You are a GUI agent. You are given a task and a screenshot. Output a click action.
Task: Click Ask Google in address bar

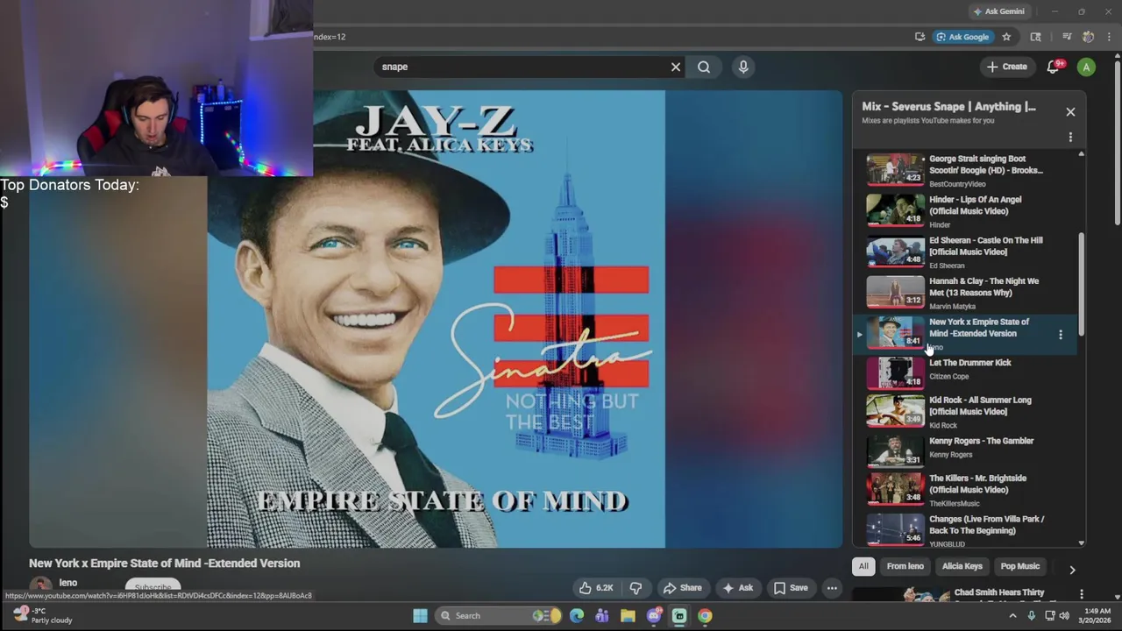[x=962, y=37]
